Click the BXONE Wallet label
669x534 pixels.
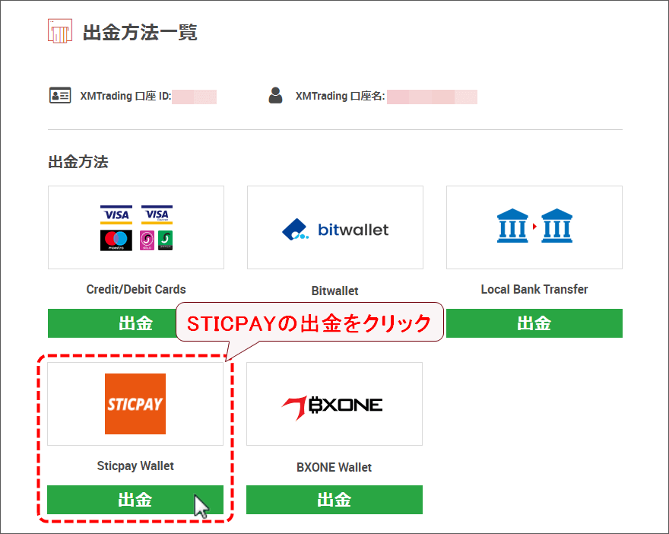click(x=334, y=467)
